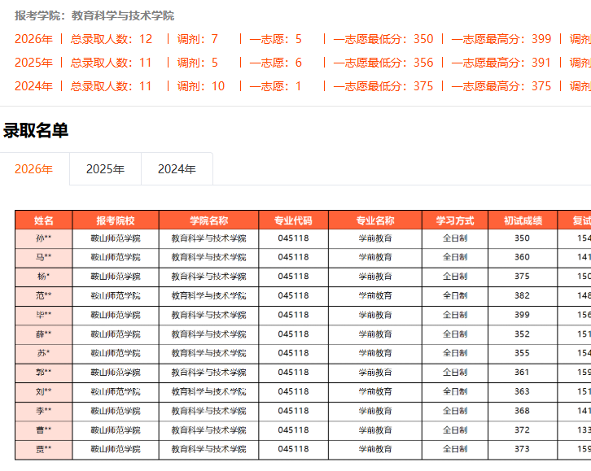Select the name cell 贾**

click(44, 450)
